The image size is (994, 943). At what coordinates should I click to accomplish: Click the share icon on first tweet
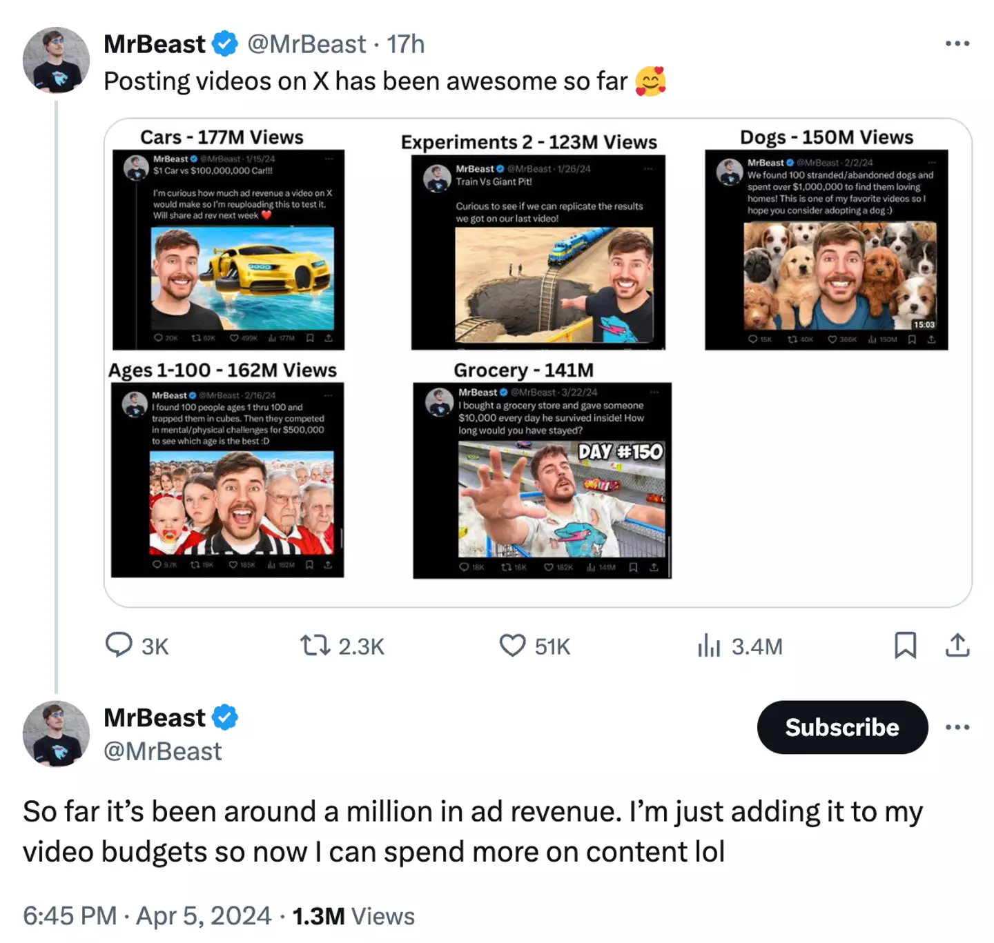tap(957, 645)
